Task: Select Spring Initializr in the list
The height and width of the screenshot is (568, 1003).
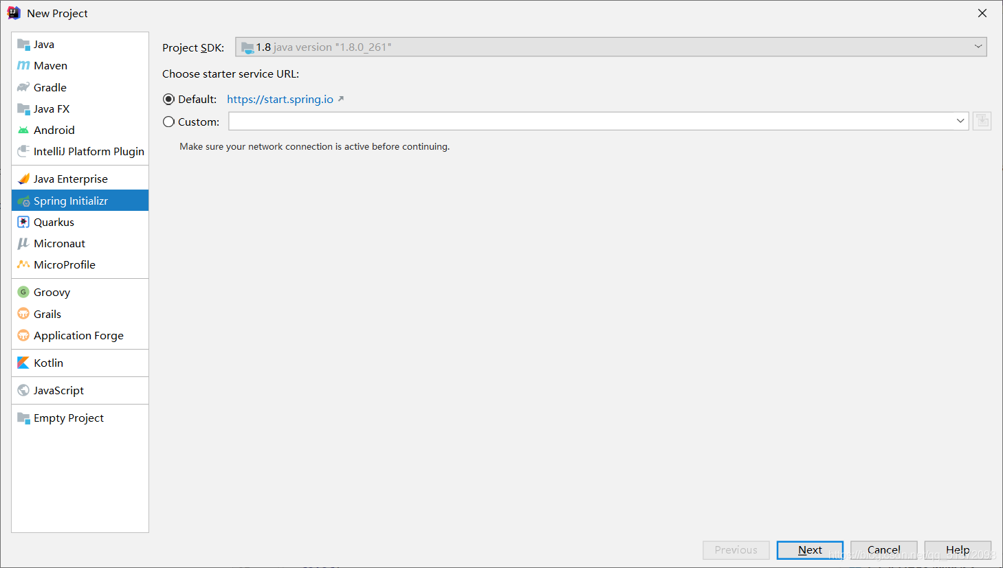Action: [x=80, y=201]
